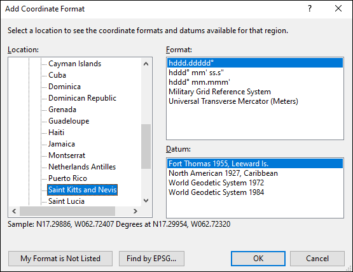Click the Location horizontal scrollbar thumb
Viewport: 353px width, 272px height.
click(67, 211)
